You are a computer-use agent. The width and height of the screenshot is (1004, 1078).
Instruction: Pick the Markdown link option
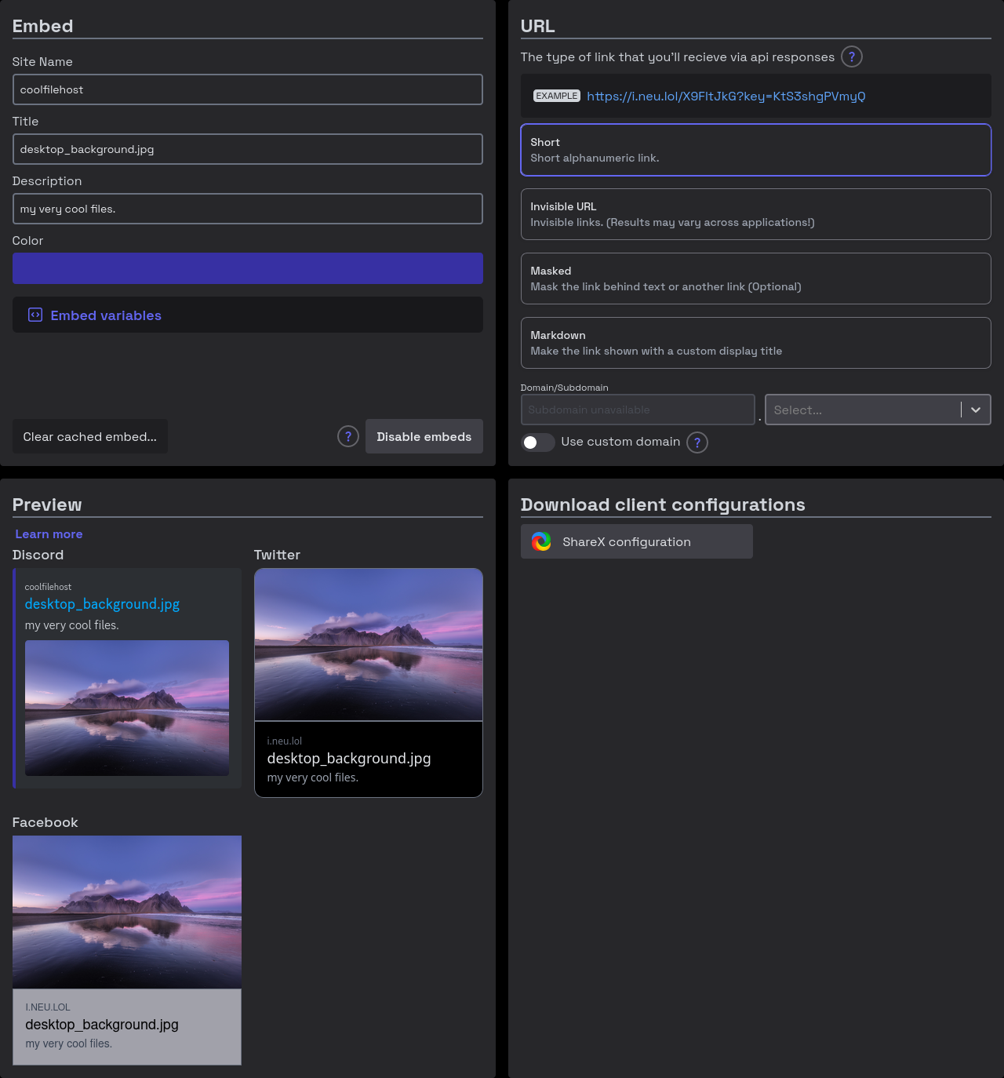[x=755, y=343]
